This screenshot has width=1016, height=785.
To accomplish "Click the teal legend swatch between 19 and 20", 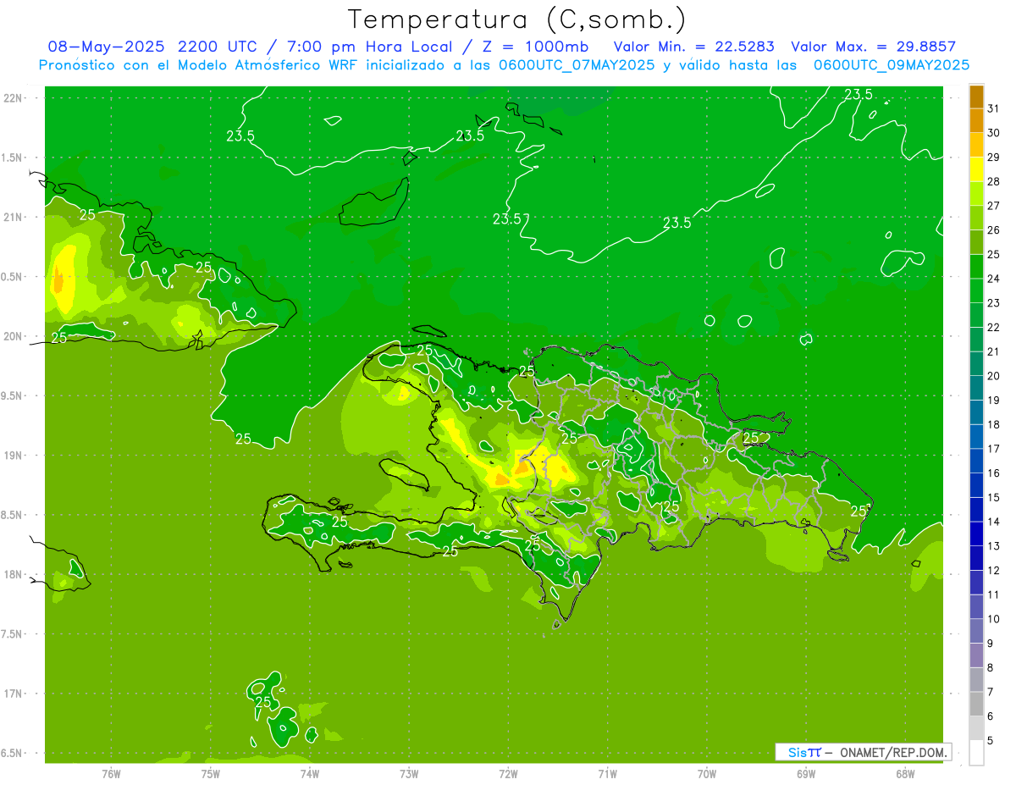I will (976, 388).
